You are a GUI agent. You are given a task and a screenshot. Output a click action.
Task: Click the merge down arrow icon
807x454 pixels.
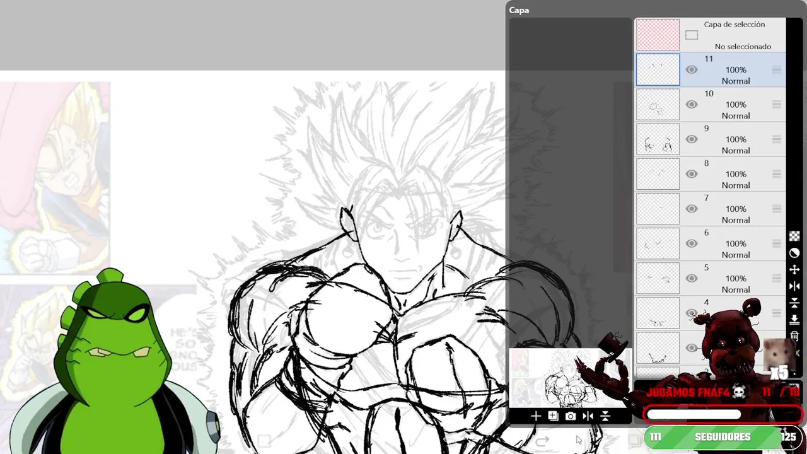click(x=794, y=320)
